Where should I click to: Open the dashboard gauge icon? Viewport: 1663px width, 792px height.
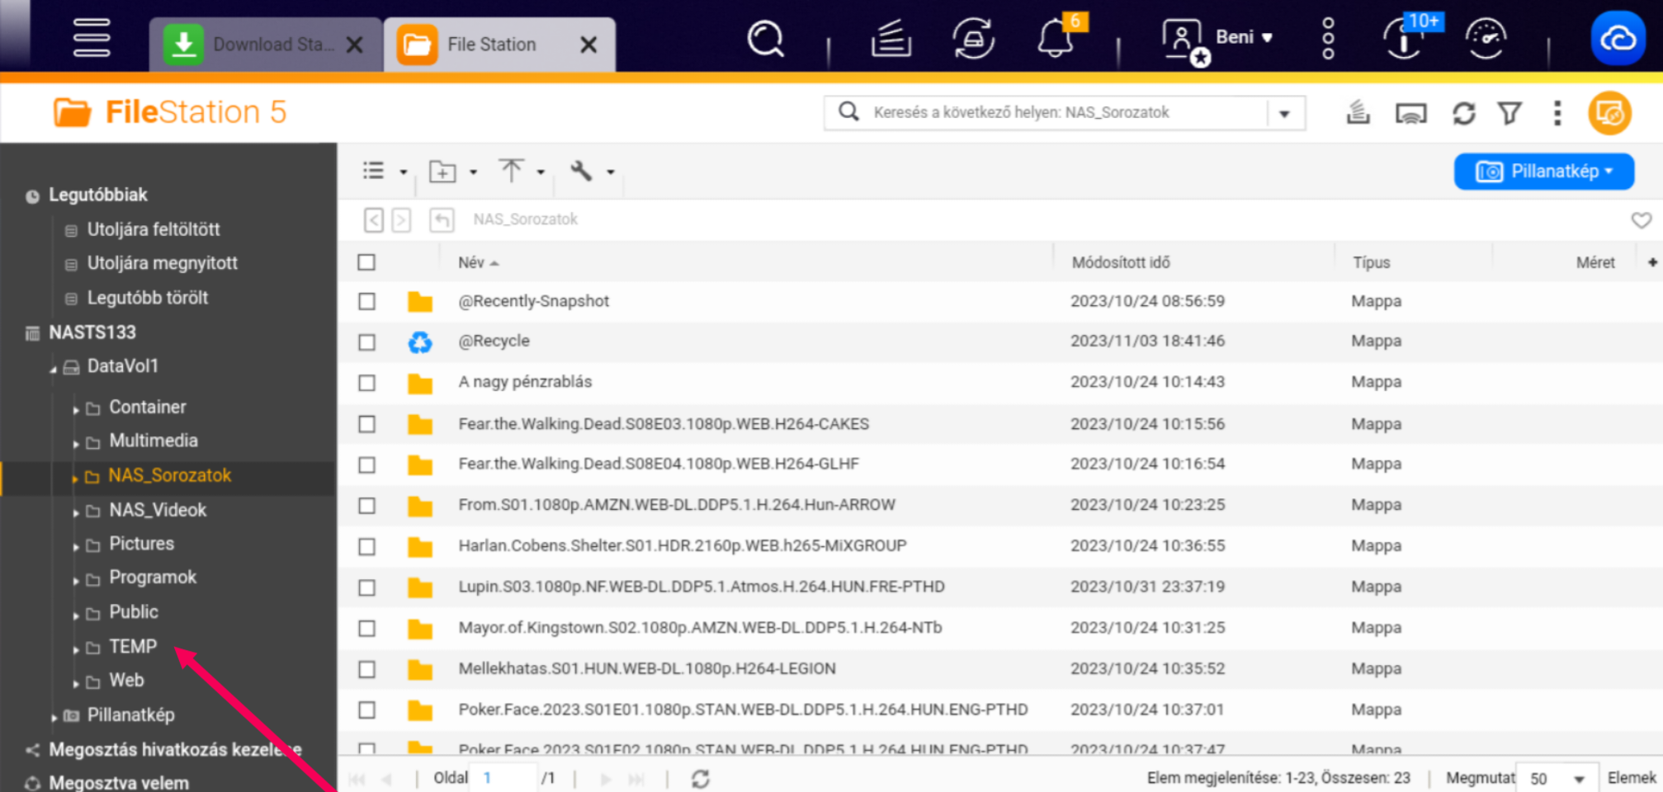point(1486,39)
